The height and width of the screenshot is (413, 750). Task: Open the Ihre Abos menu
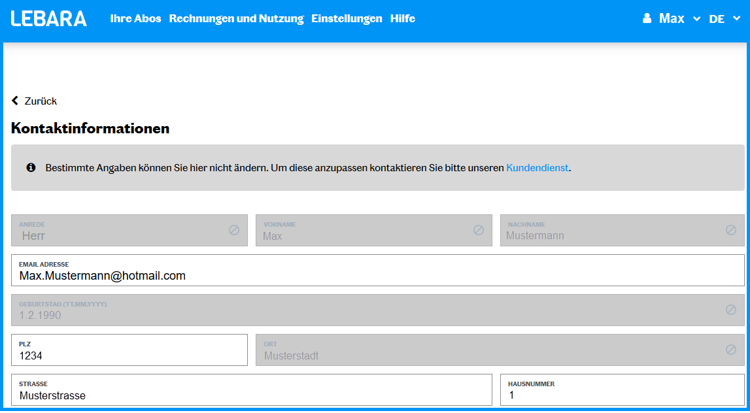pos(135,18)
